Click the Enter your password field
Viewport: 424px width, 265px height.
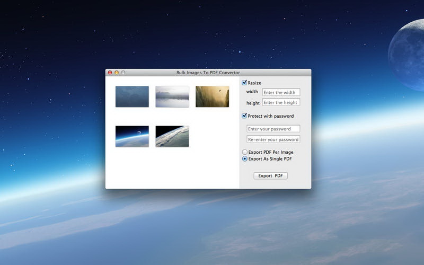[273, 129]
